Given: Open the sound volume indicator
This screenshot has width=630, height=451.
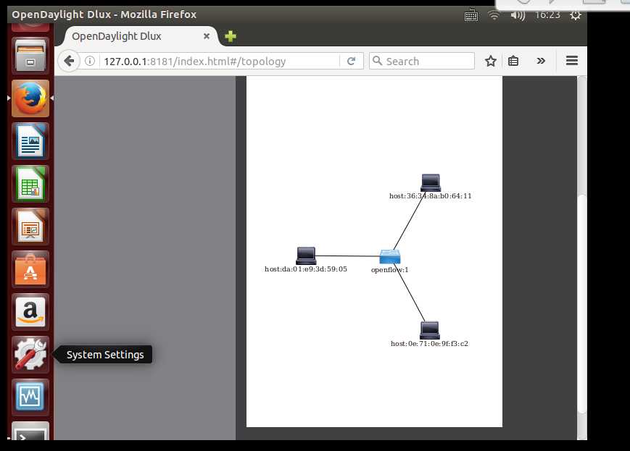Looking at the screenshot, I should [x=518, y=15].
